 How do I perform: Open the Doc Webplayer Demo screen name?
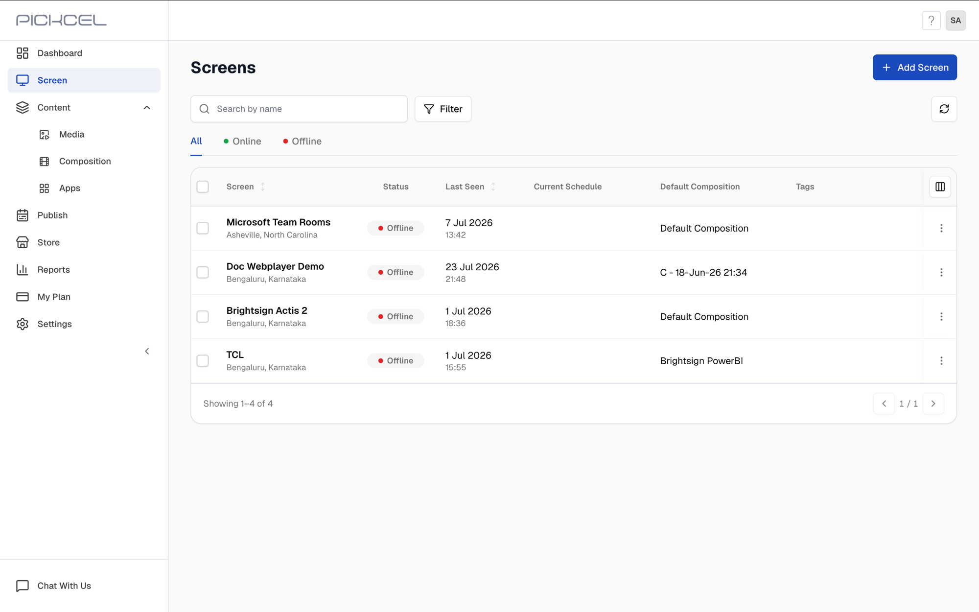pyautogui.click(x=275, y=266)
